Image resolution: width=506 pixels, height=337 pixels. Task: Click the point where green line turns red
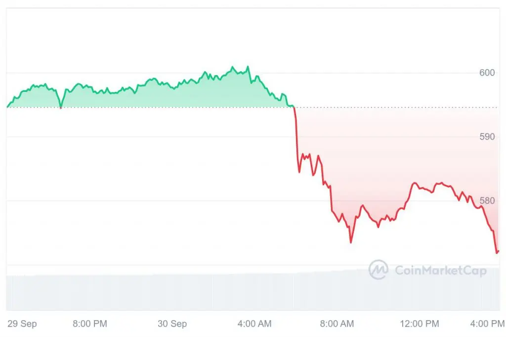tap(294, 107)
